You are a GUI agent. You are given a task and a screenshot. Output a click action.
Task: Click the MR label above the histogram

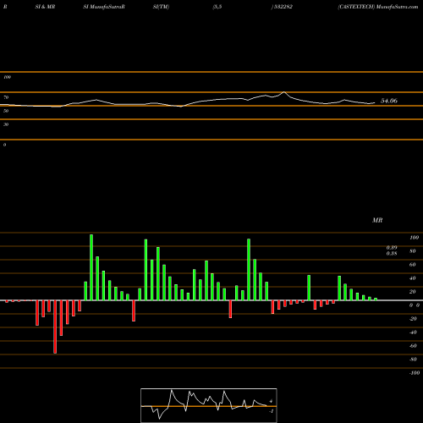377,220
